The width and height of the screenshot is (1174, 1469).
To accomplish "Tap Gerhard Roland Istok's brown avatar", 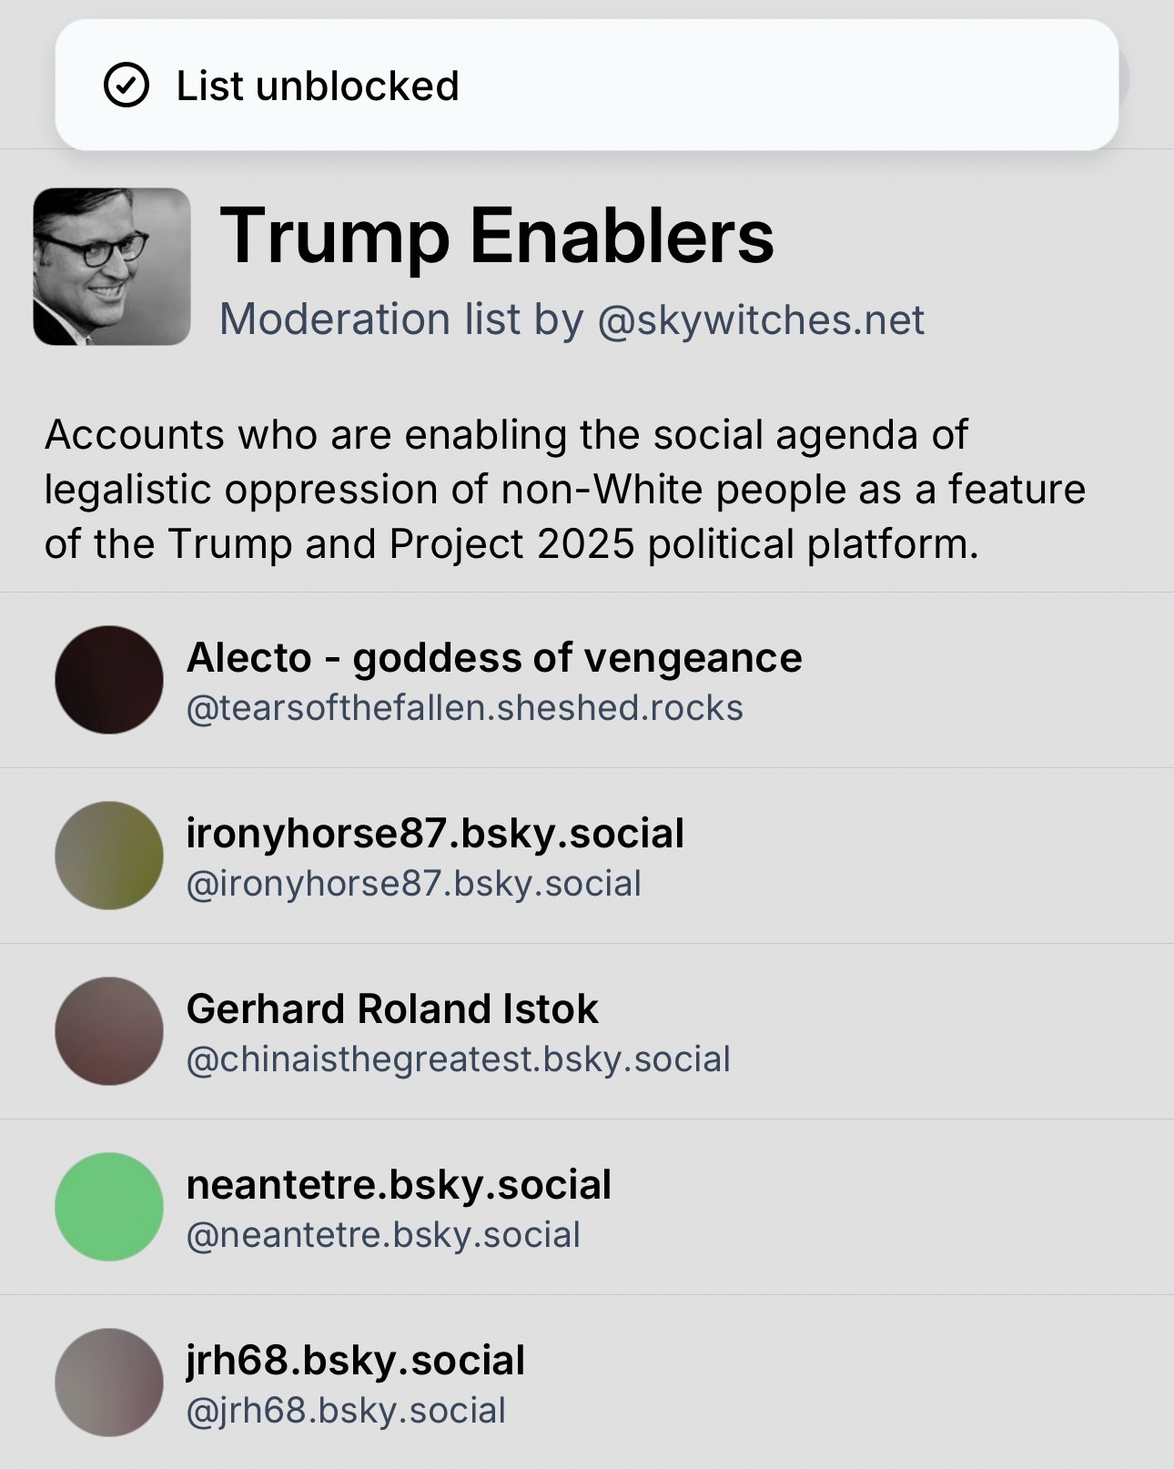I will [109, 1031].
